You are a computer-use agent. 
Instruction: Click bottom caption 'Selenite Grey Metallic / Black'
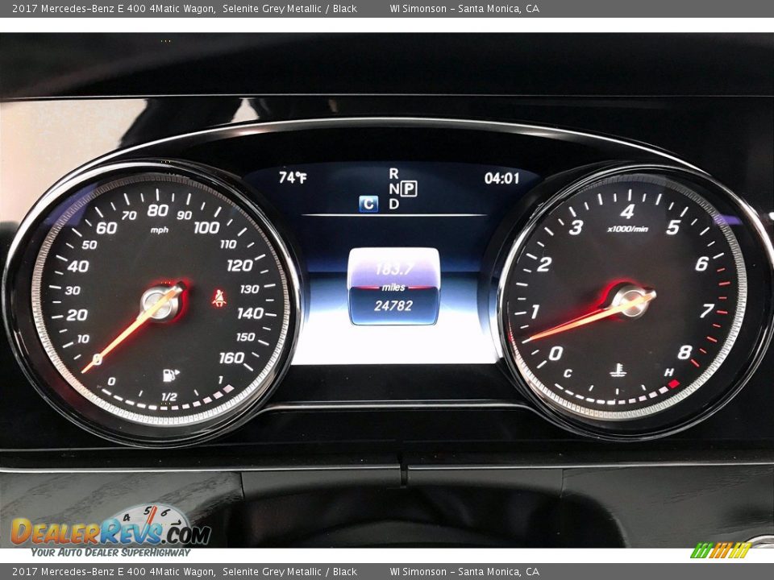click(x=289, y=572)
